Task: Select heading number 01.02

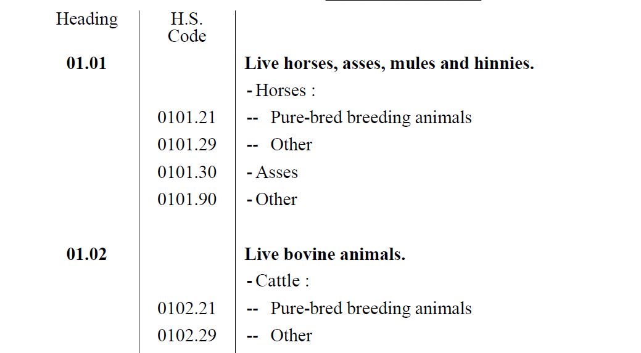Action: point(86,254)
